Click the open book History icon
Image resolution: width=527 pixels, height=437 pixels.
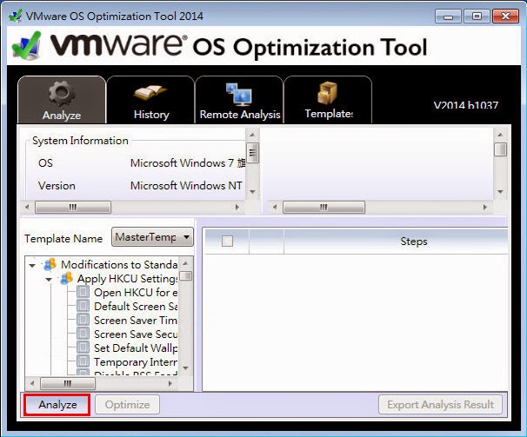[x=150, y=93]
